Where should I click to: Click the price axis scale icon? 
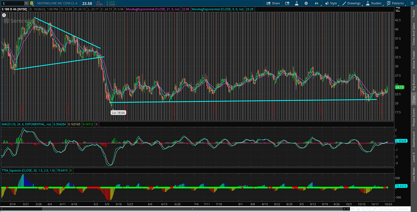398,9
